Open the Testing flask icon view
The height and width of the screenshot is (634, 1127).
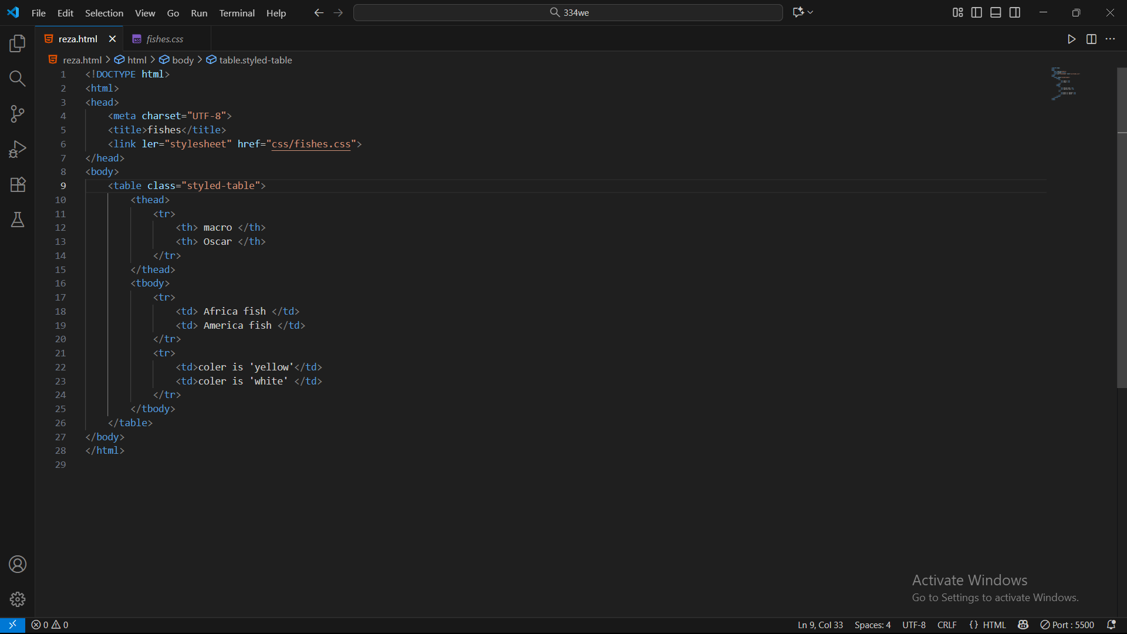coord(18,220)
